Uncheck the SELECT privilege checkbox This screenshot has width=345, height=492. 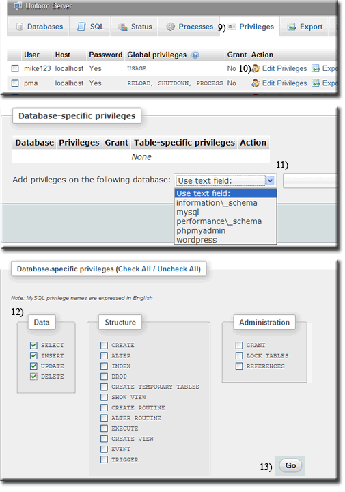(33, 345)
